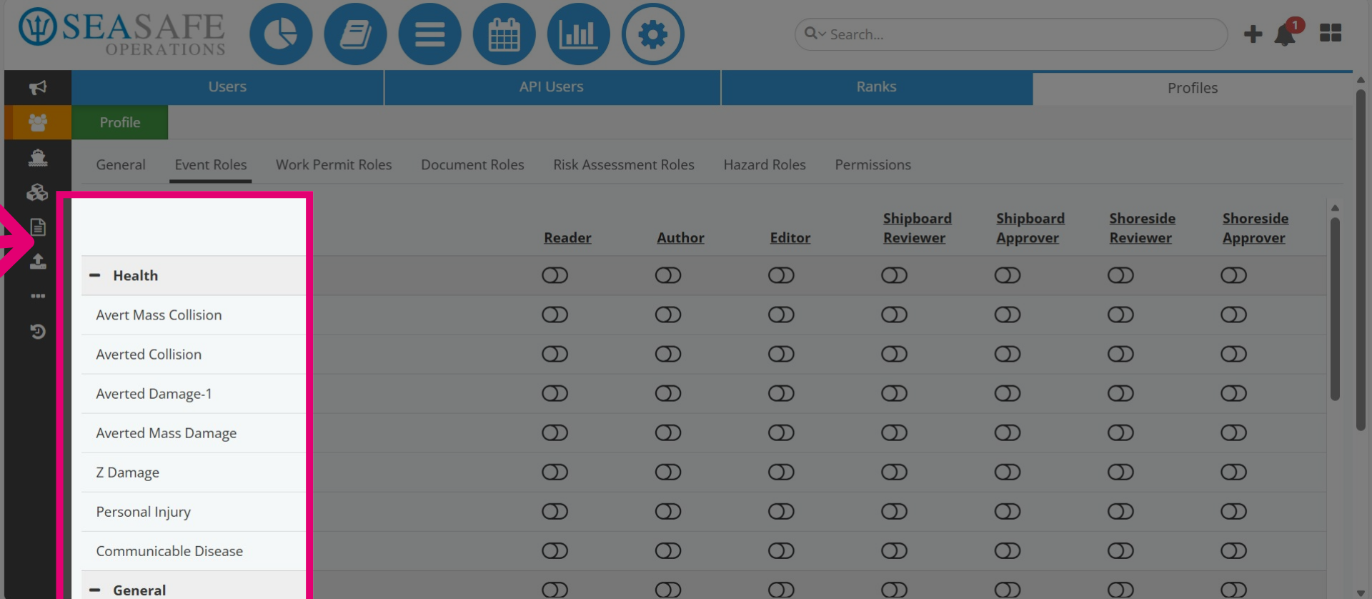Collapse the General group
The width and height of the screenshot is (1372, 599).
pyautogui.click(x=94, y=590)
